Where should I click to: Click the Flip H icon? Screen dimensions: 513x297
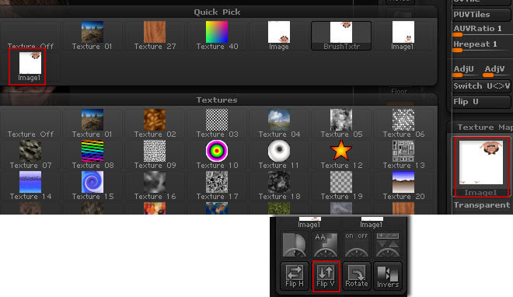[x=295, y=276]
